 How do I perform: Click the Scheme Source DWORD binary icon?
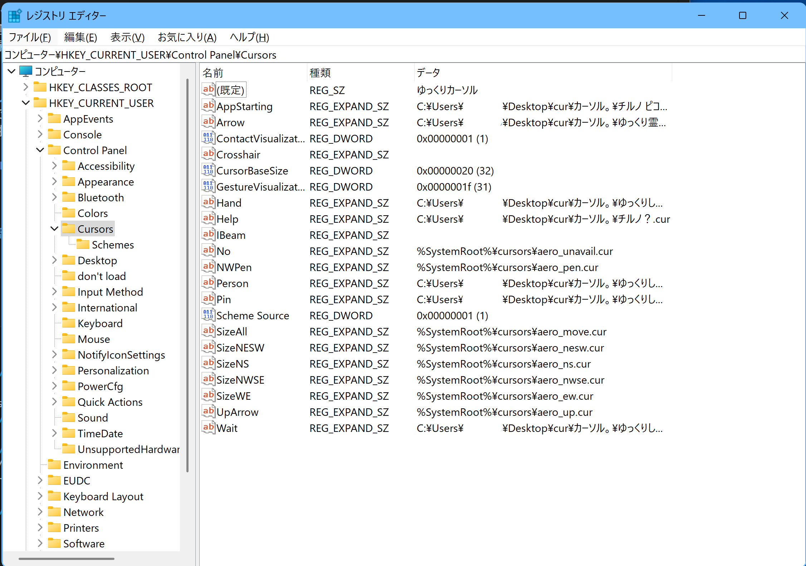[x=209, y=315]
